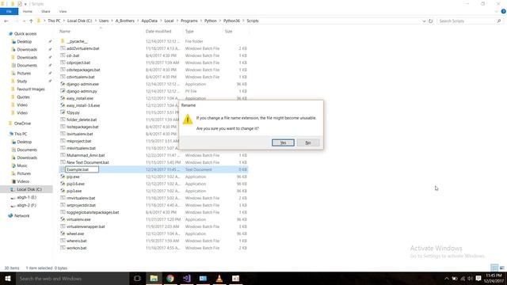
Task: Refresh the Scripts folder listing
Action: coord(431,21)
